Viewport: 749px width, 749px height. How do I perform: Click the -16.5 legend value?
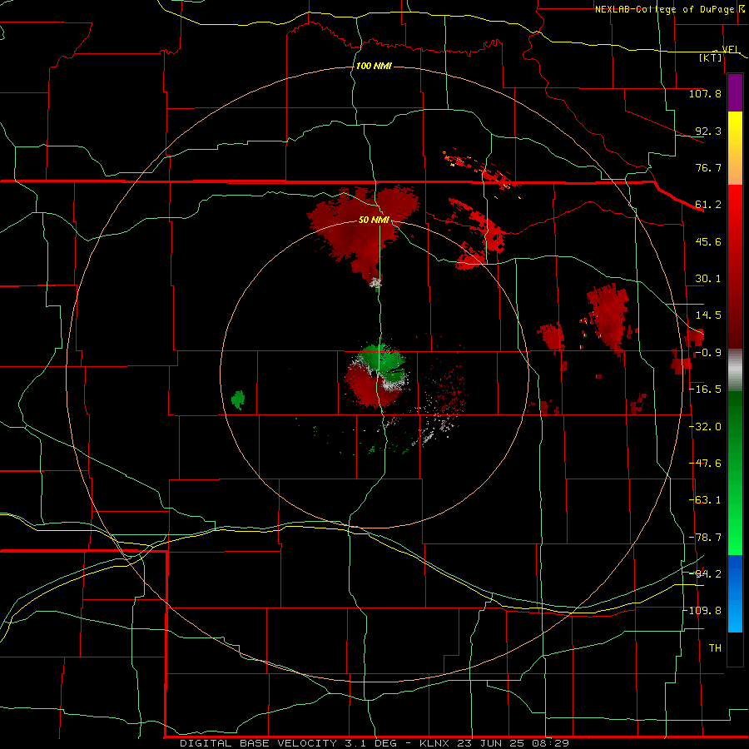pyautogui.click(x=705, y=389)
